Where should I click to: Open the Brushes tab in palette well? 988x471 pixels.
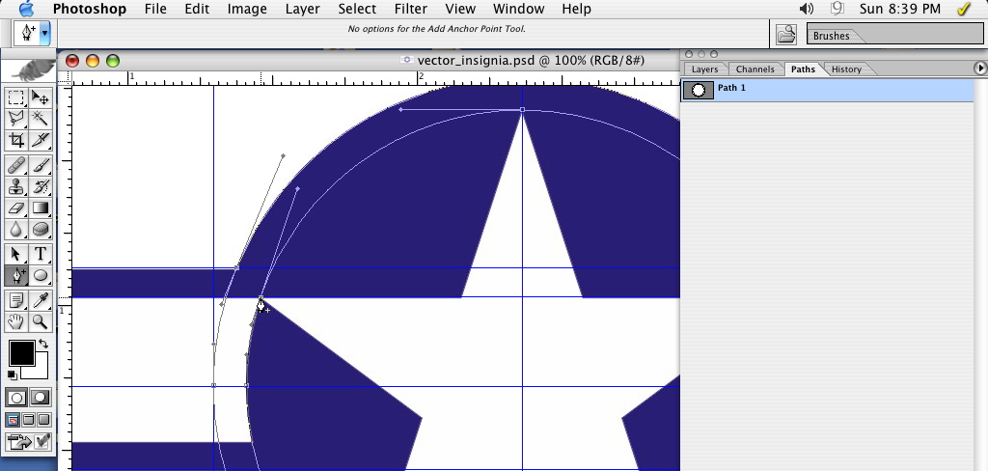point(831,36)
